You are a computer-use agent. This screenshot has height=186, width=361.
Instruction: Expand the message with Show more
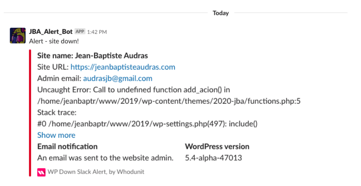[x=56, y=135]
